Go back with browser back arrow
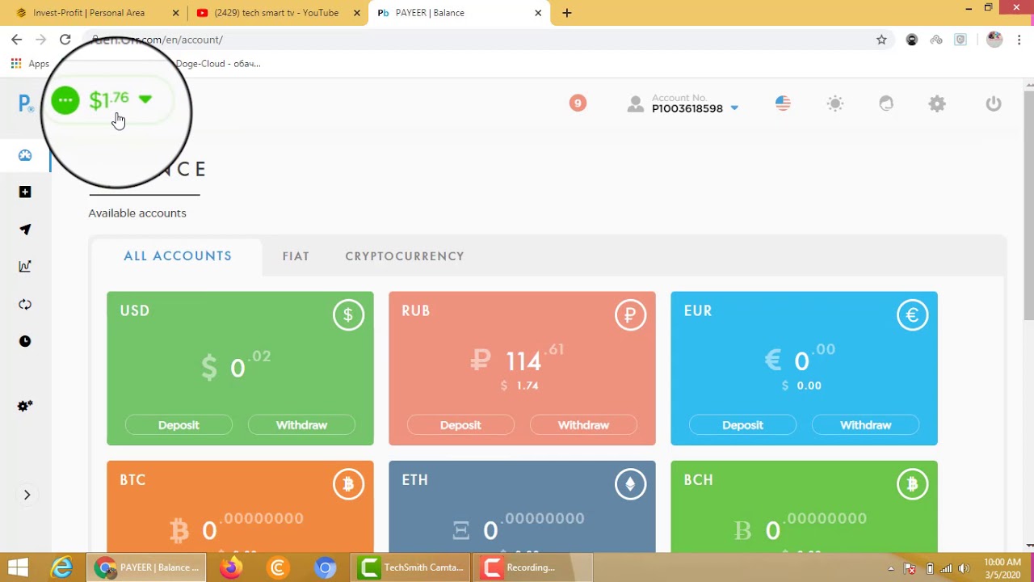This screenshot has height=582, width=1034. click(x=16, y=40)
